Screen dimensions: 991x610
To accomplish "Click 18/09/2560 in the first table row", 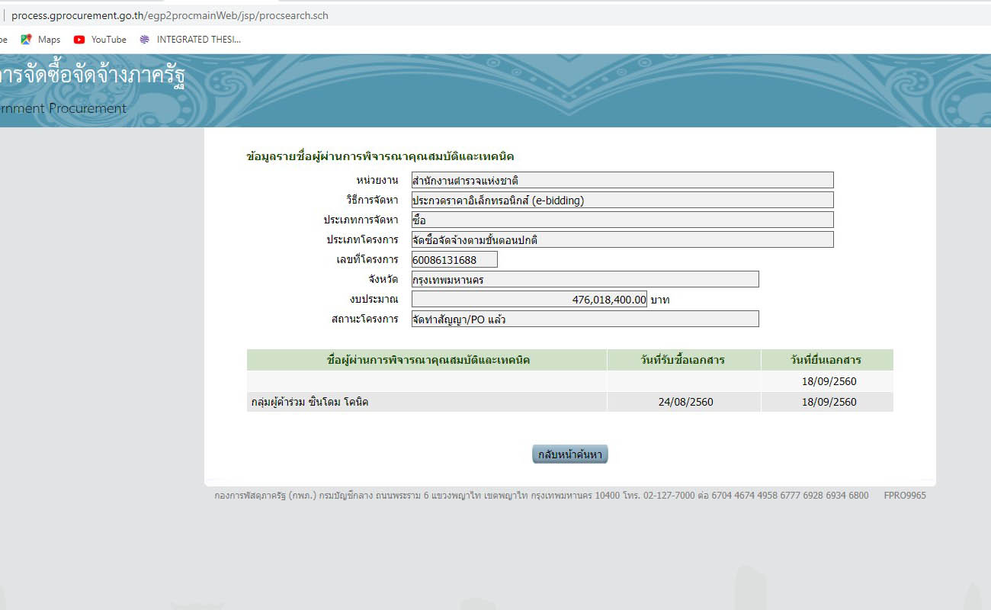I will pyautogui.click(x=829, y=381).
